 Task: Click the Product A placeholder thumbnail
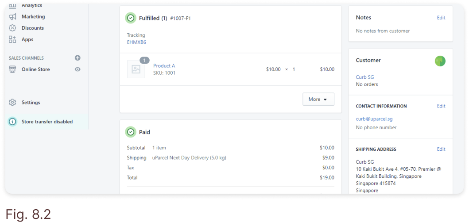136,69
